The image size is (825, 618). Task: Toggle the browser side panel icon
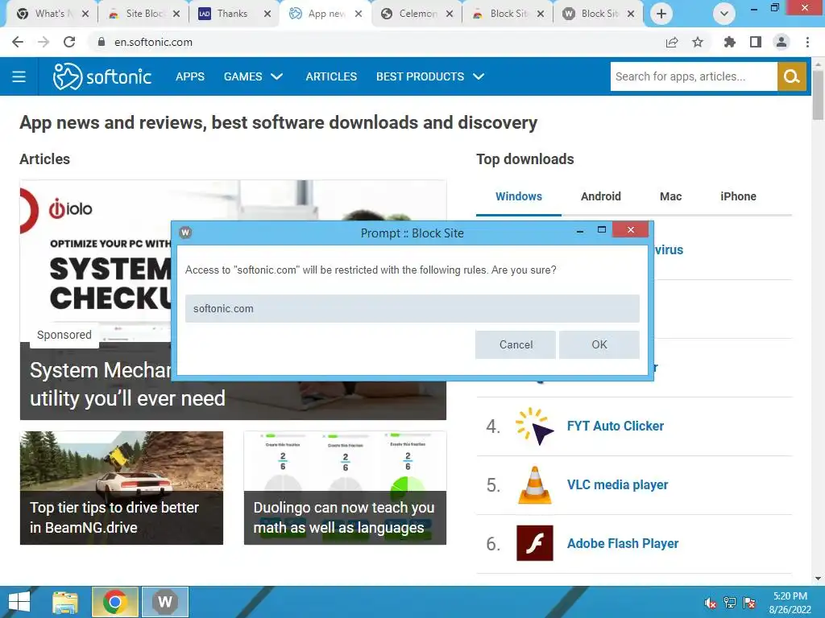(756, 42)
